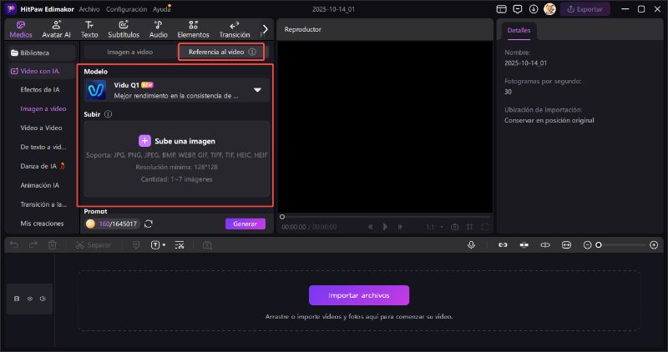Click the Generar button
Viewport: 668px width, 352px height.
(245, 224)
